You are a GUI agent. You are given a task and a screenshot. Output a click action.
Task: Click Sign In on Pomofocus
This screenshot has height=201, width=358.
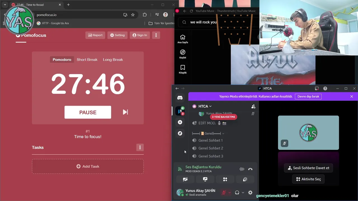(140, 35)
